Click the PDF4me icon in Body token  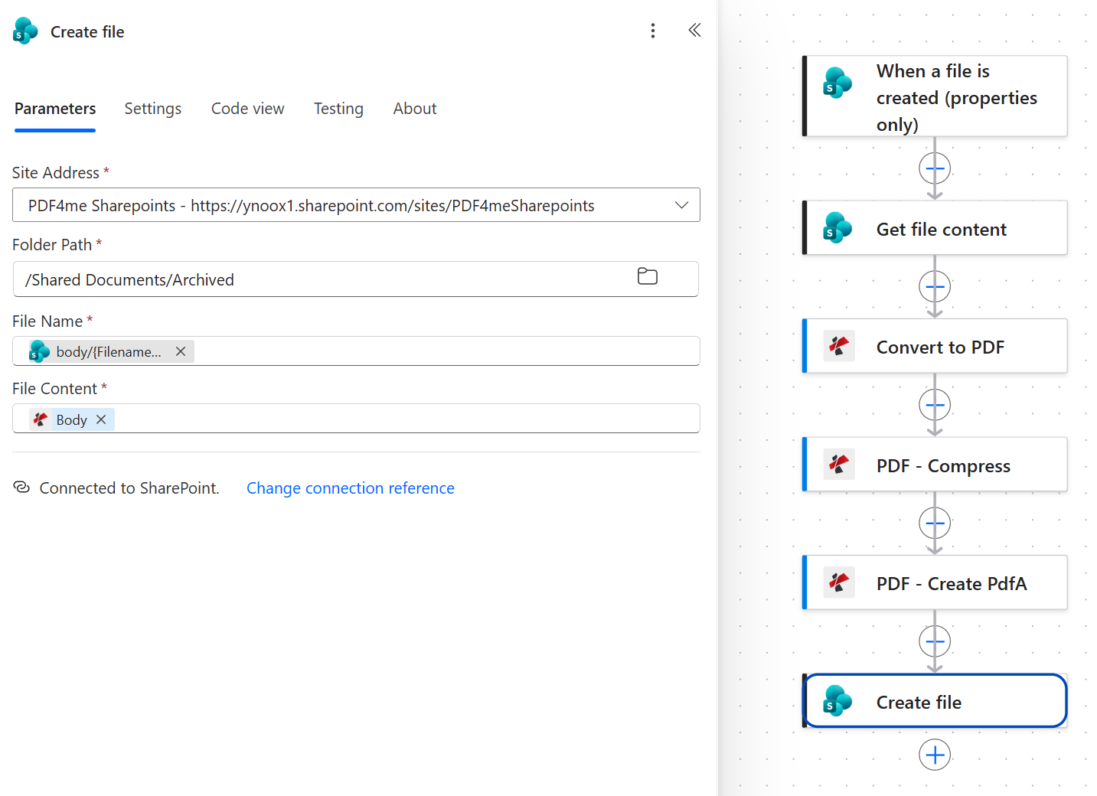click(41, 419)
